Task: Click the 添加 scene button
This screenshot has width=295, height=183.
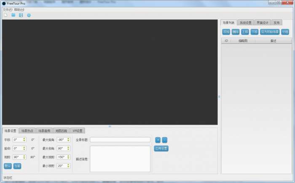Action: [x=226, y=32]
